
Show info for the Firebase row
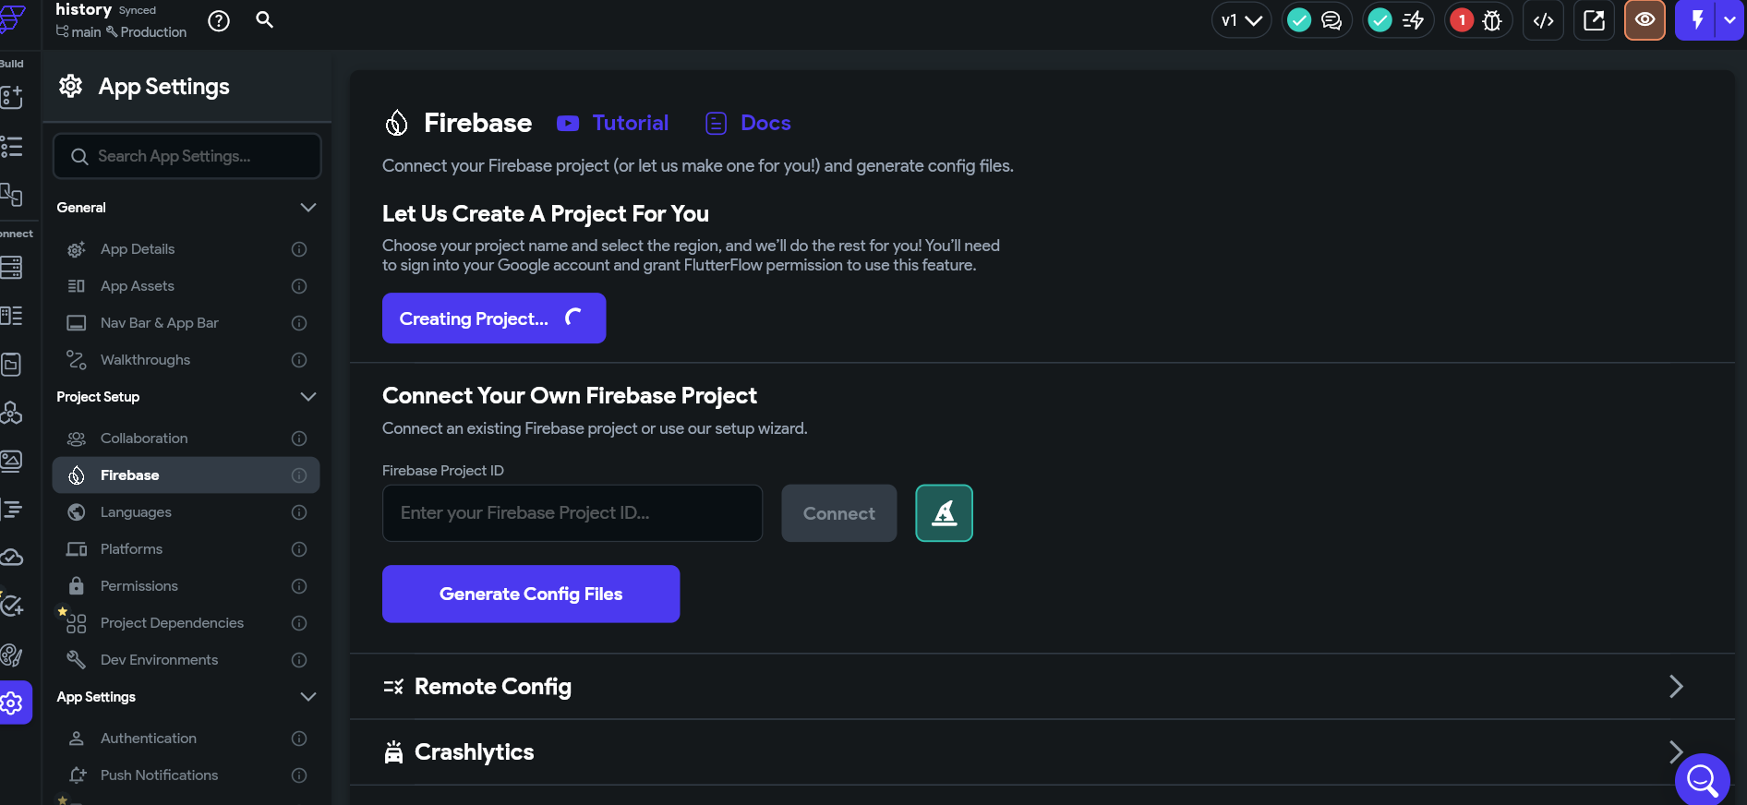299,475
